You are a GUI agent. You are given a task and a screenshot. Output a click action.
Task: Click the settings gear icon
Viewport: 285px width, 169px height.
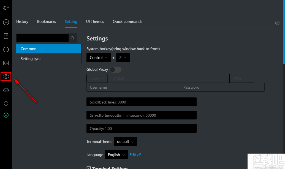[6, 77]
